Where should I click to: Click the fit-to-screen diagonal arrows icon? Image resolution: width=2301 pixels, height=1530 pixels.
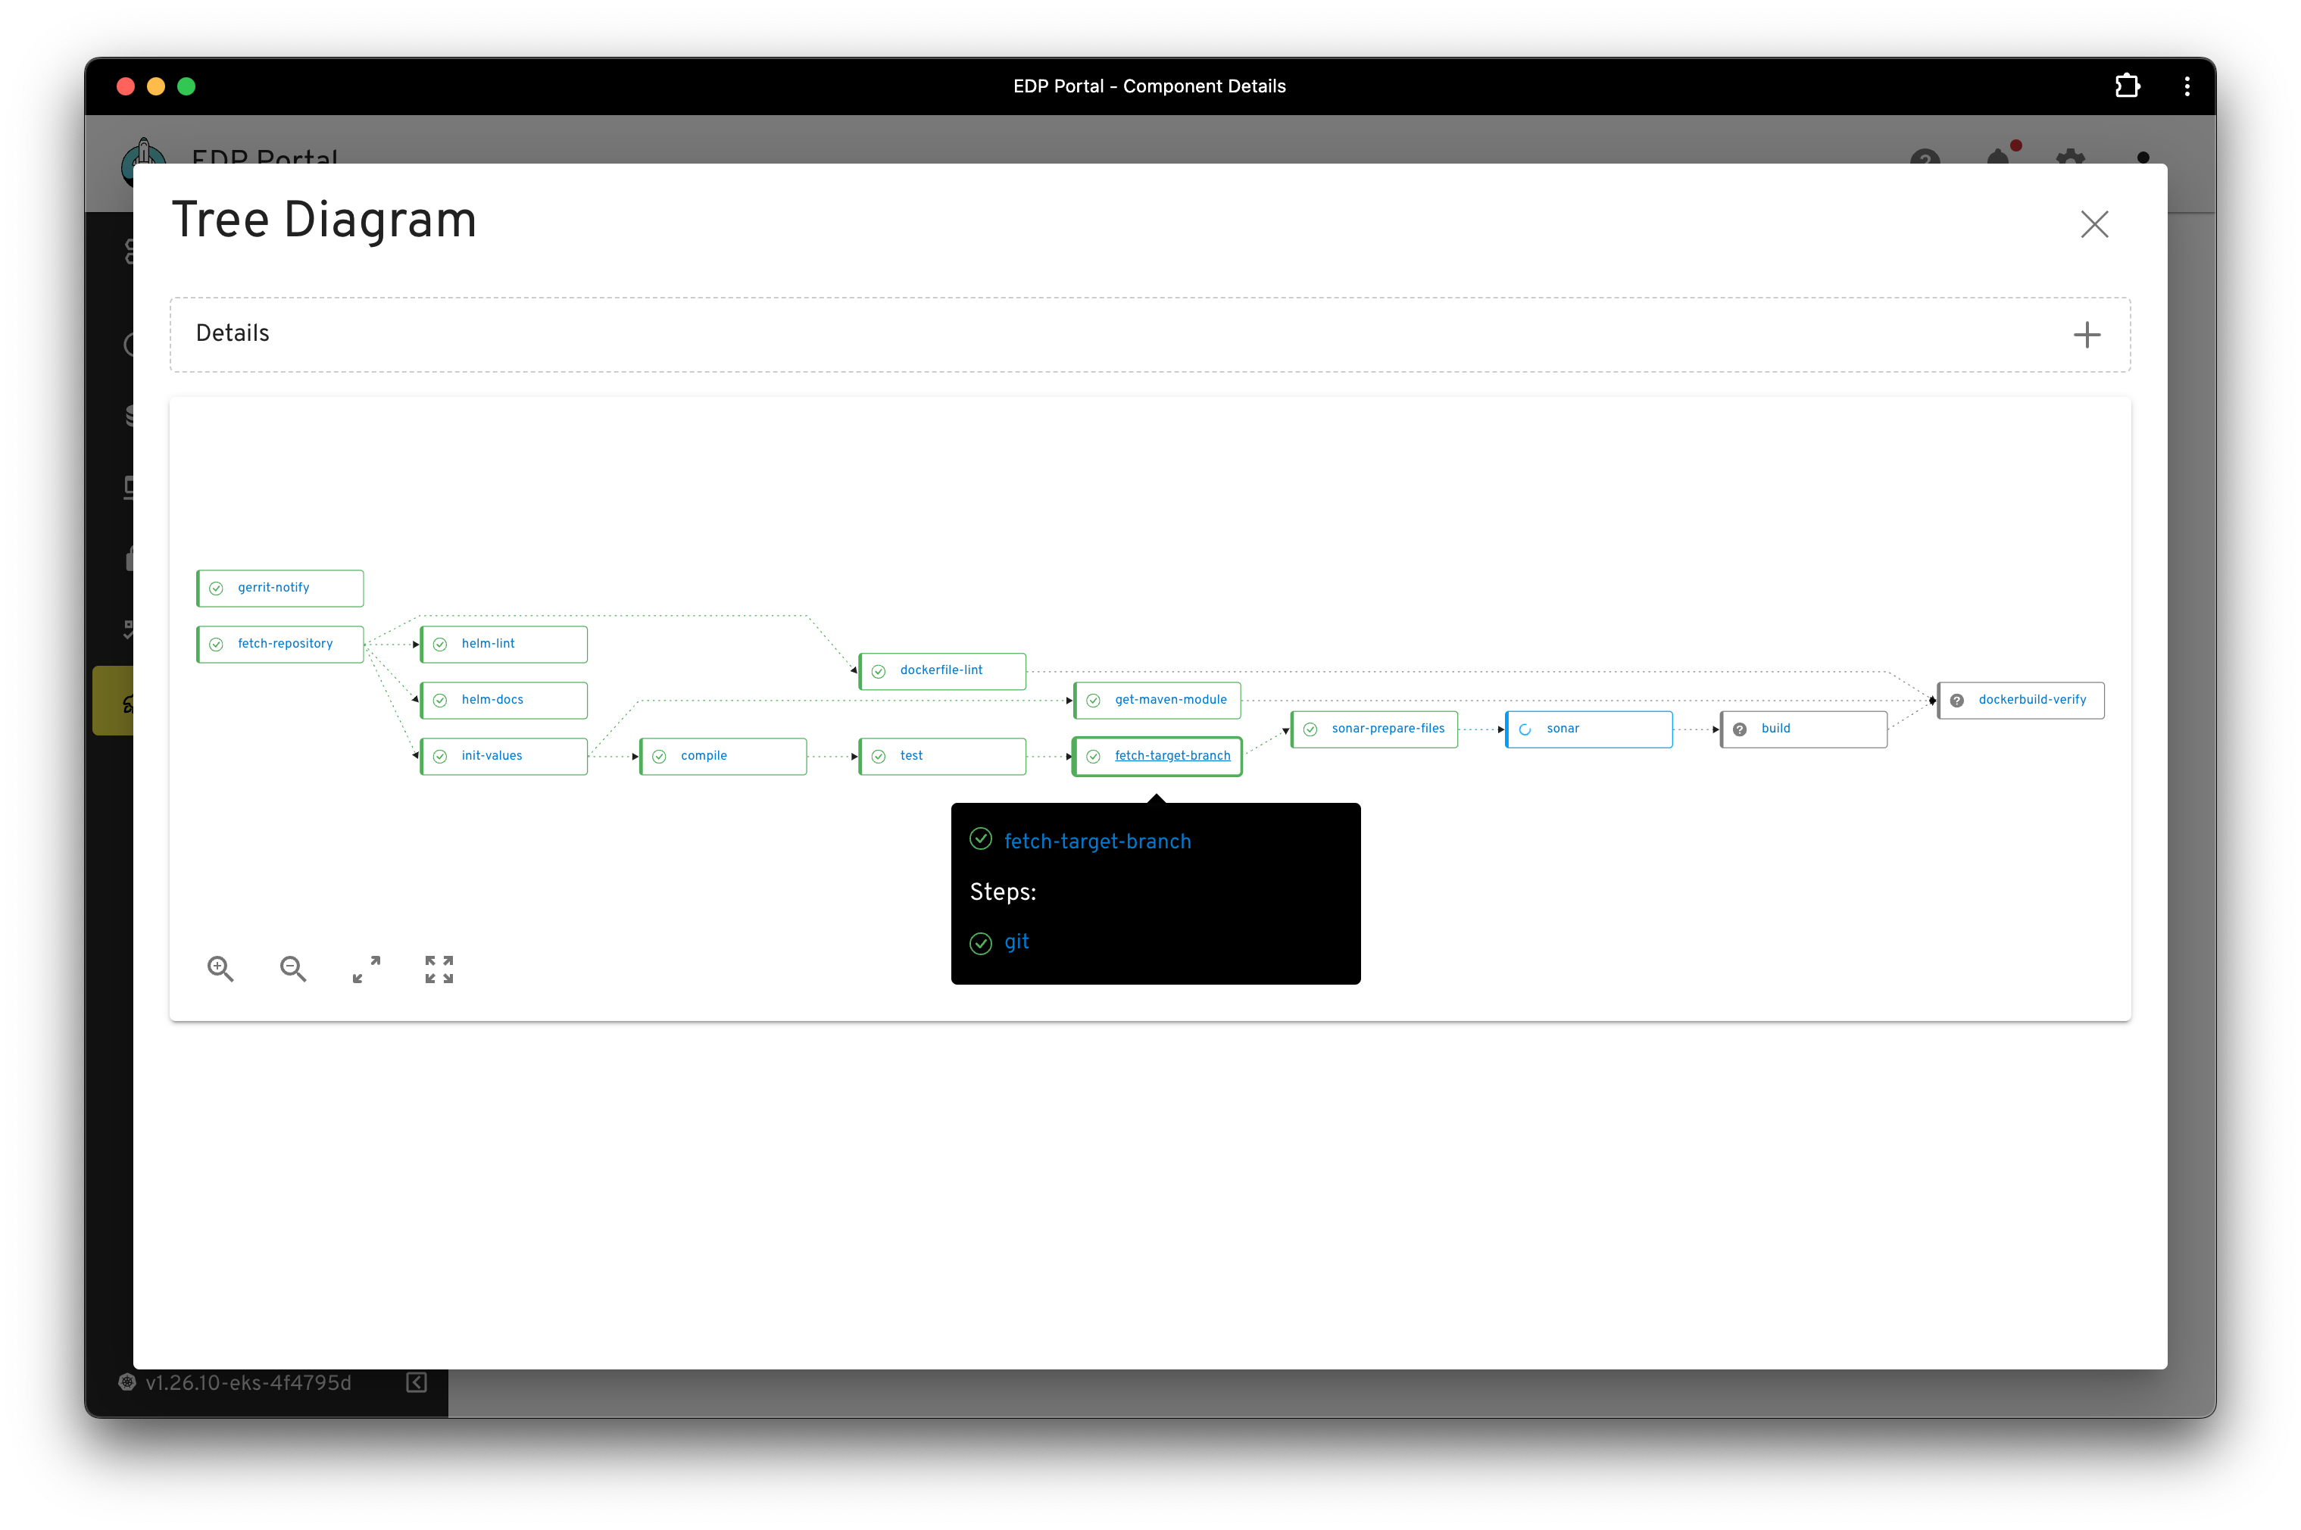366,969
